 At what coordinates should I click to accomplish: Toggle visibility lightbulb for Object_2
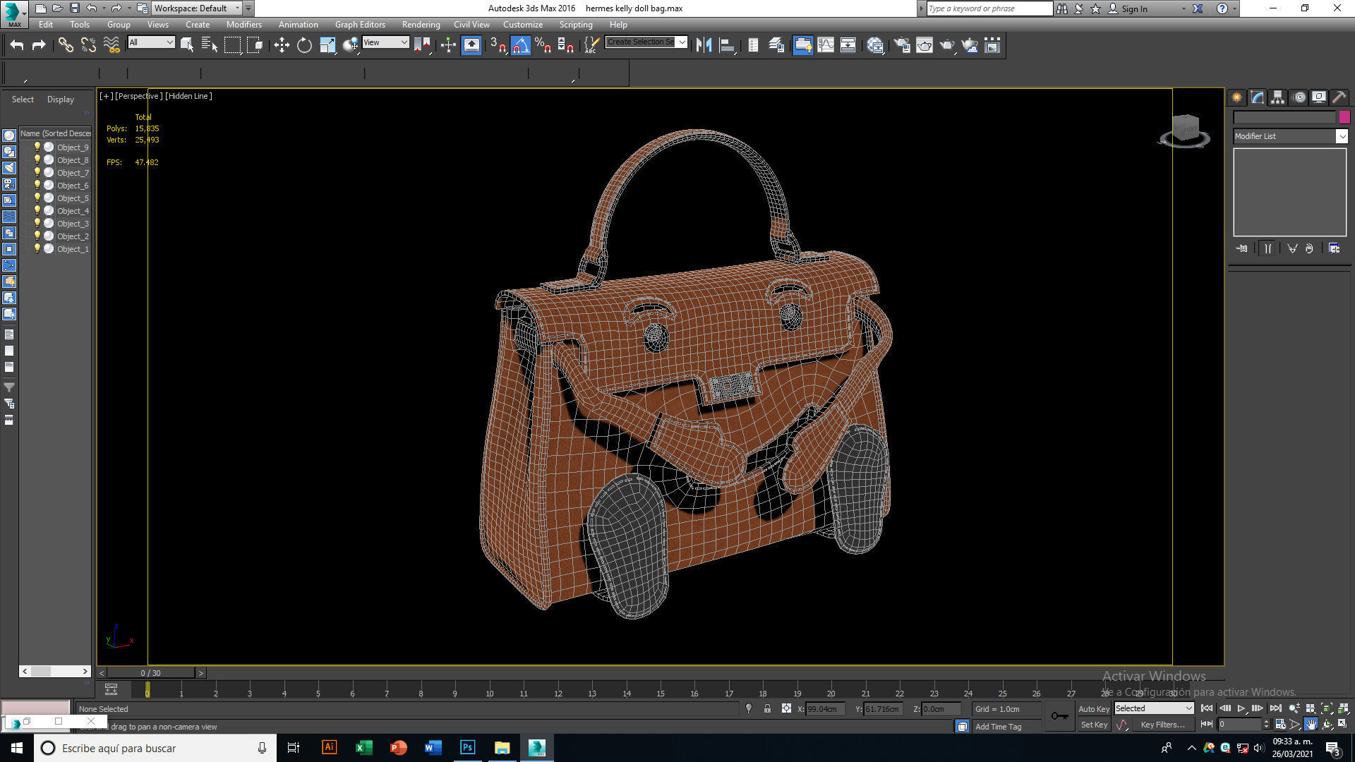pyautogui.click(x=37, y=236)
